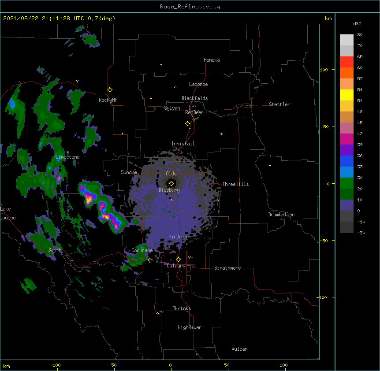Click the -100 tick on the right km axis
Screen dimensions: 380x371
point(323,297)
